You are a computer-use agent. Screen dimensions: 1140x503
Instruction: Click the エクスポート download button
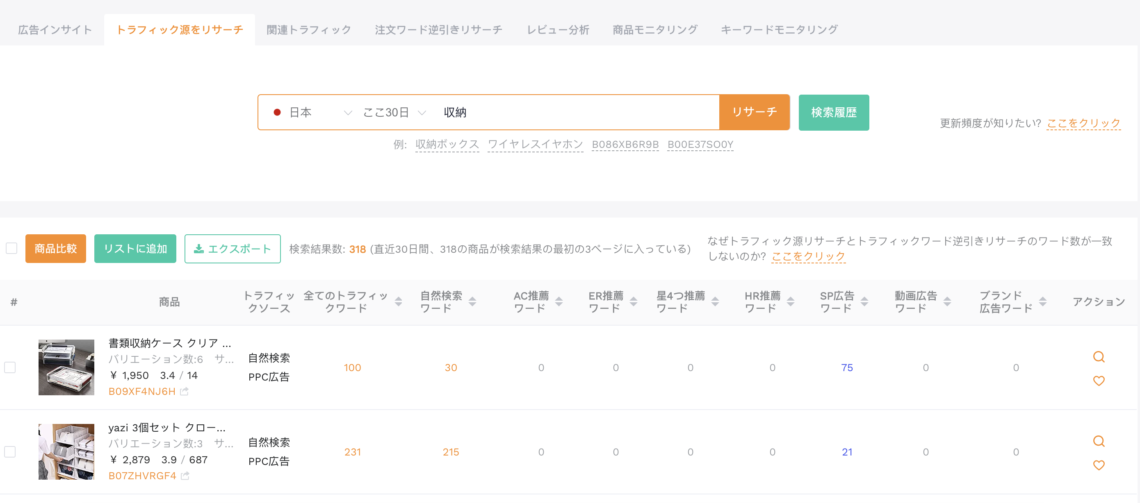(233, 248)
